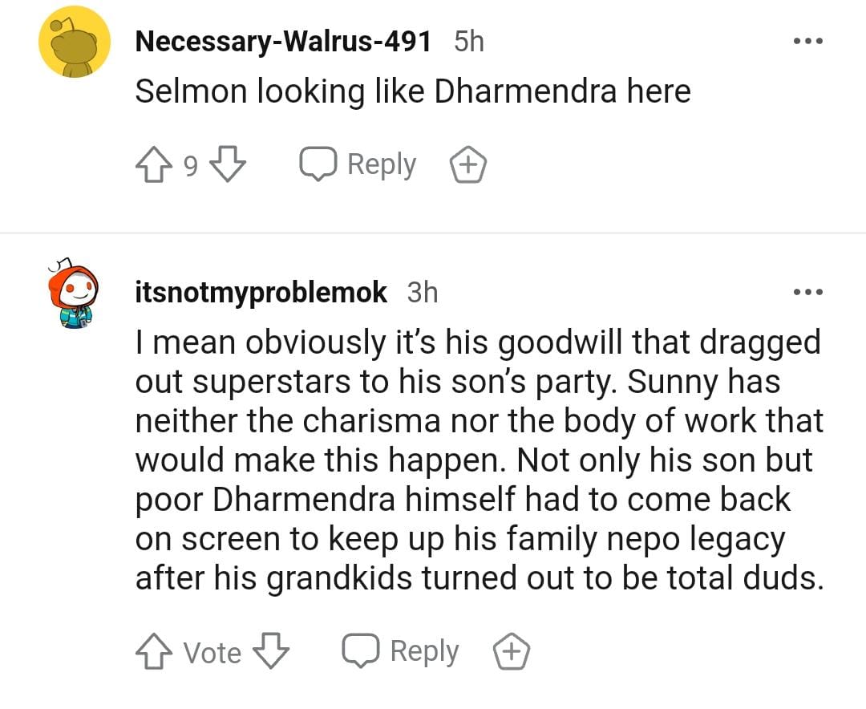The width and height of the screenshot is (866, 709).
Task: Tap the comment text about Sunny's goodwill
Action: (479, 460)
